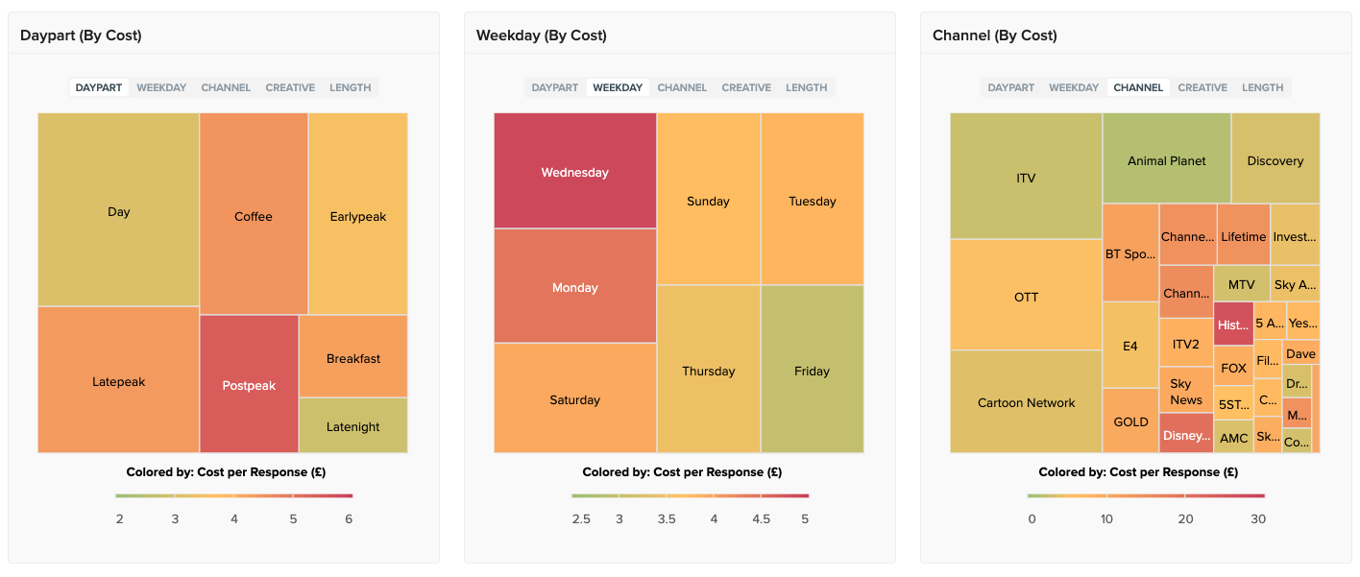Select the Animal Planet tile

pyautogui.click(x=1166, y=160)
